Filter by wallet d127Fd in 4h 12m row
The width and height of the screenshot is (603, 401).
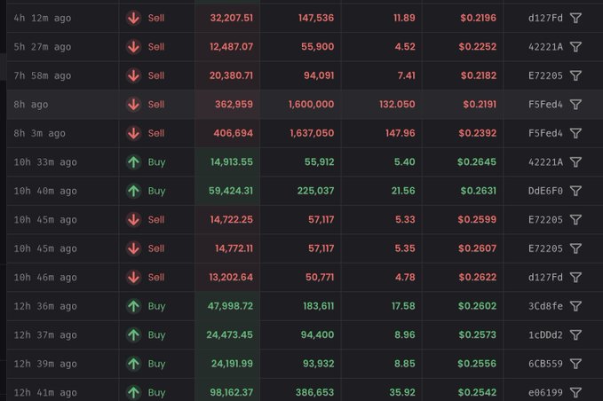(575, 18)
